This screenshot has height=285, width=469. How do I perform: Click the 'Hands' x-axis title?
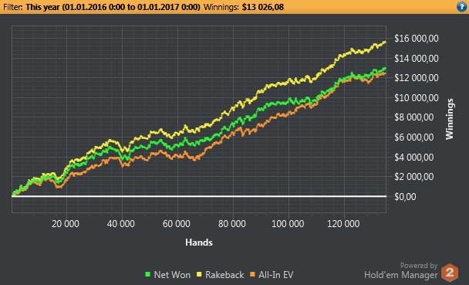199,243
